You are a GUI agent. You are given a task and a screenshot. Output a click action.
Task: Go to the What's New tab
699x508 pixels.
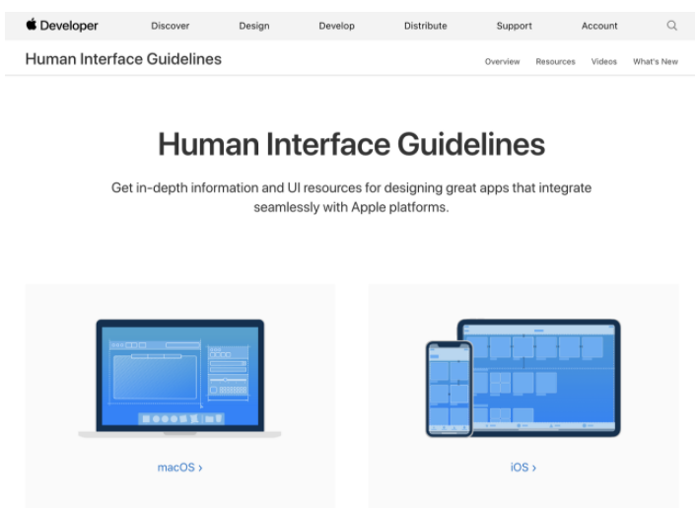(656, 61)
